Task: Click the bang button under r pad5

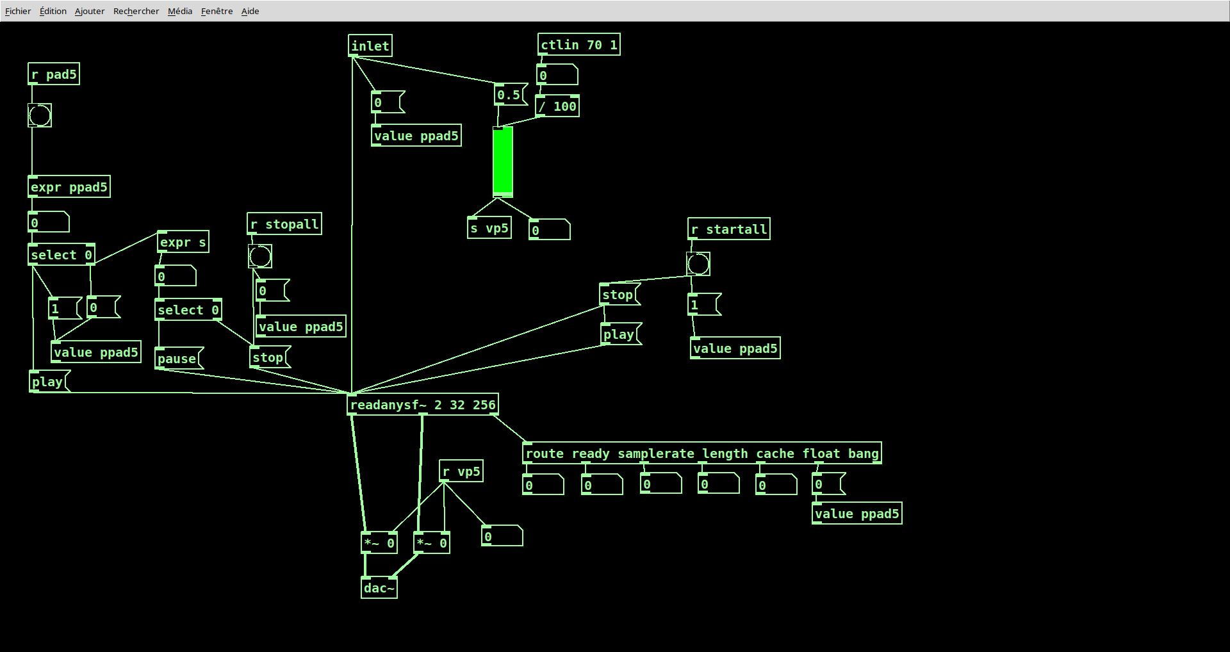Action: [40, 115]
